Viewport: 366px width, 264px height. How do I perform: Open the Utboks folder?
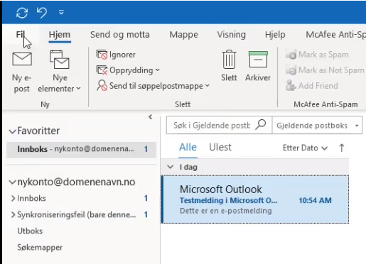(30, 231)
